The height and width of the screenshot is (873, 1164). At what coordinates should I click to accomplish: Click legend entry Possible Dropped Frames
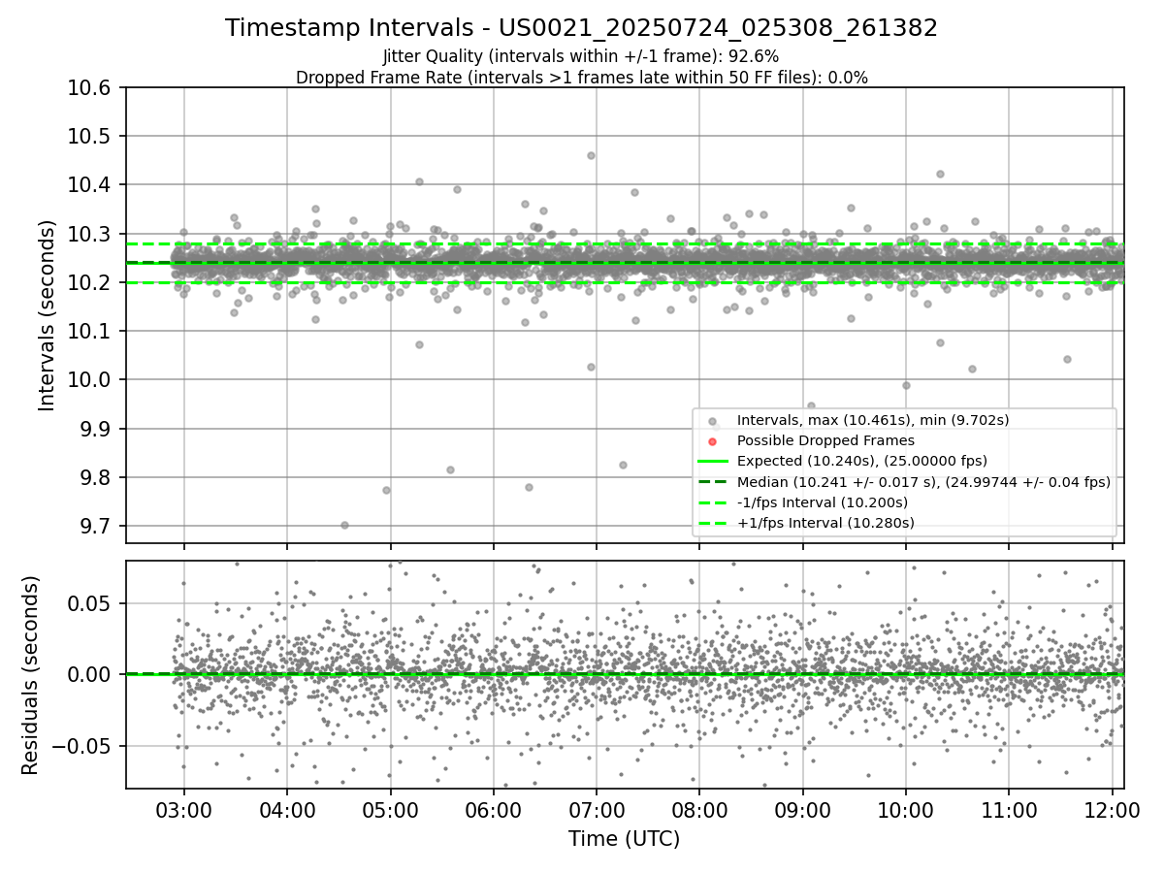[825, 440]
